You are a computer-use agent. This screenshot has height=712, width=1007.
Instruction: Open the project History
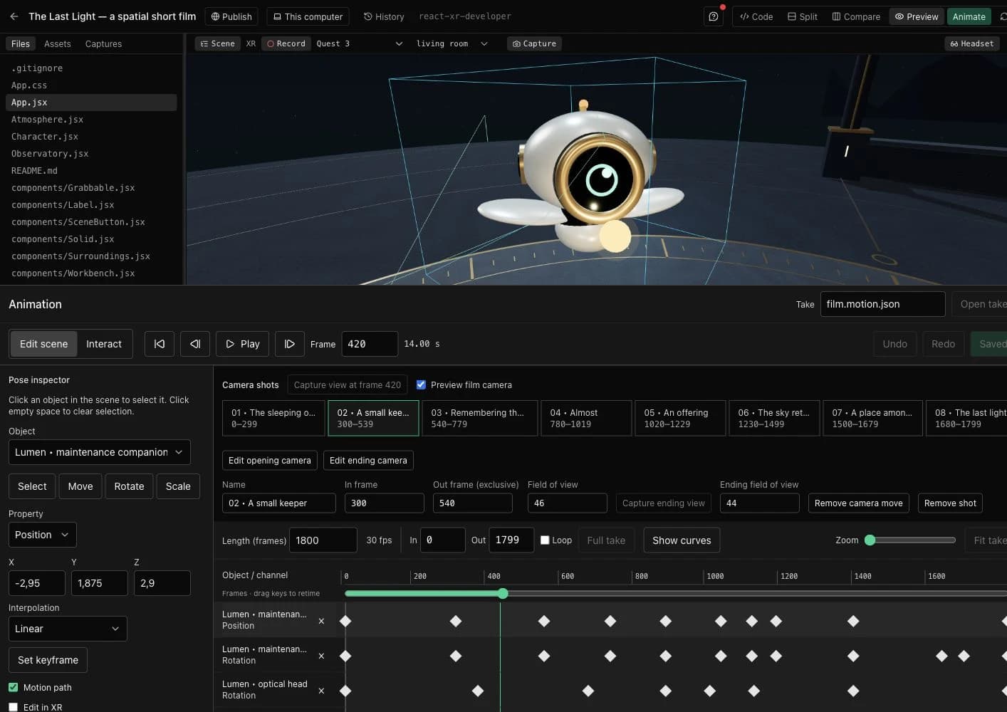tap(384, 16)
